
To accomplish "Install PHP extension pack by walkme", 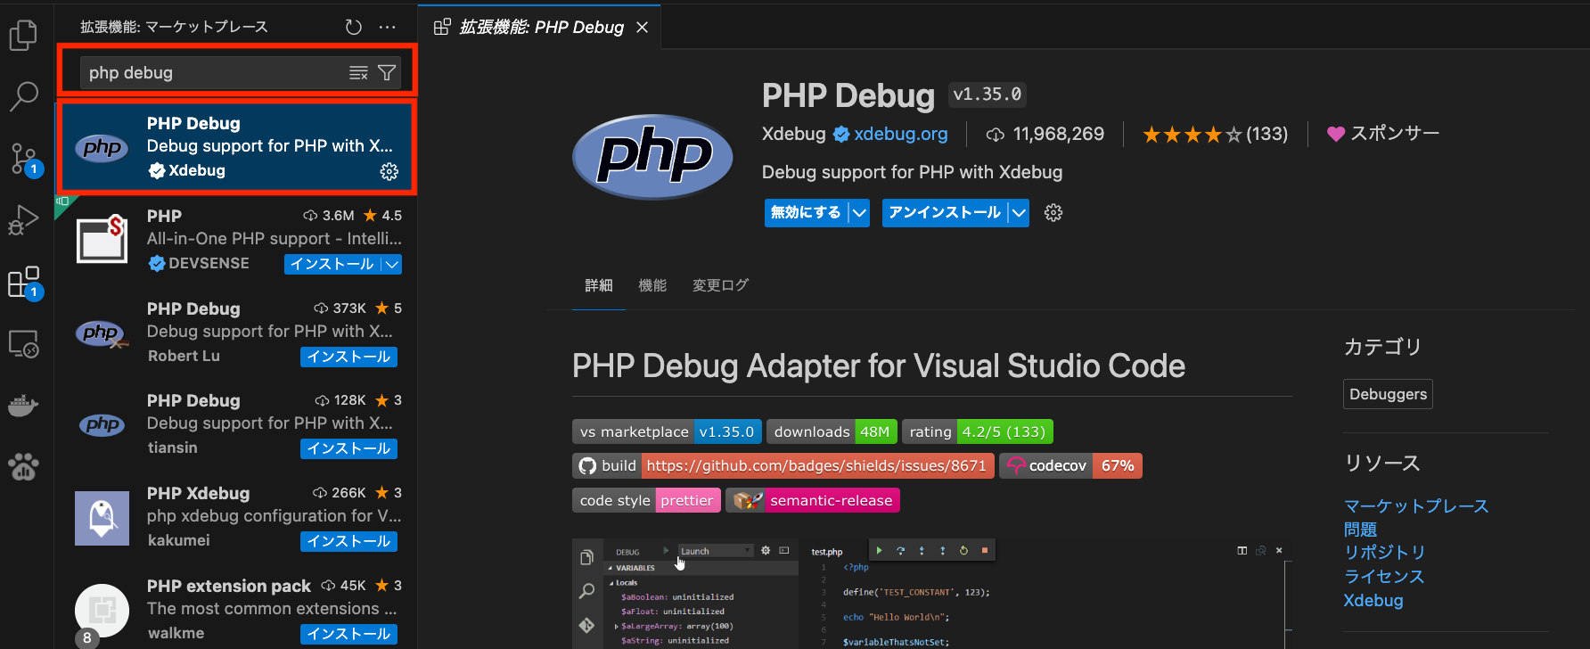I will [348, 634].
